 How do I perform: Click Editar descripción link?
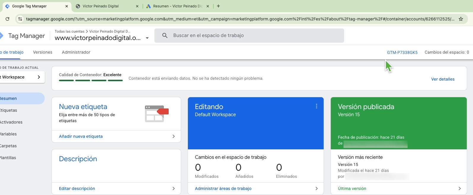pos(77,188)
